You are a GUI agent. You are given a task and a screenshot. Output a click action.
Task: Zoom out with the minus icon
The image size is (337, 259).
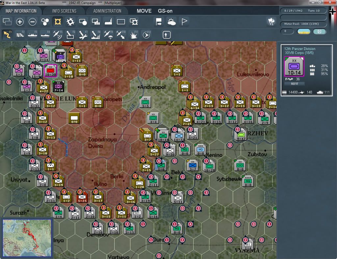[33, 22]
